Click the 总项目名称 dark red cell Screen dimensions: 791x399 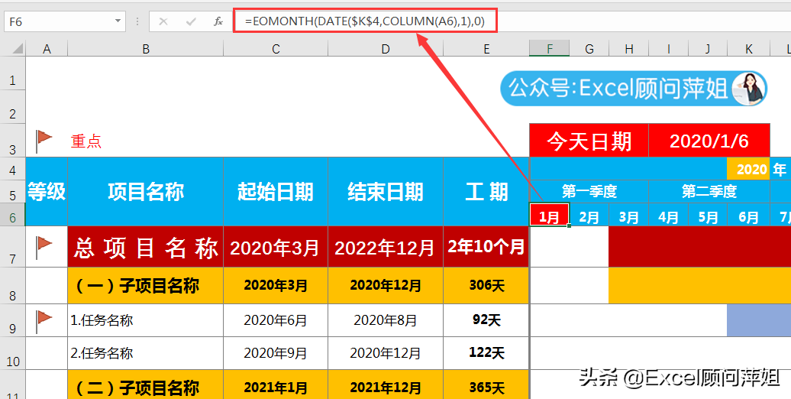146,247
